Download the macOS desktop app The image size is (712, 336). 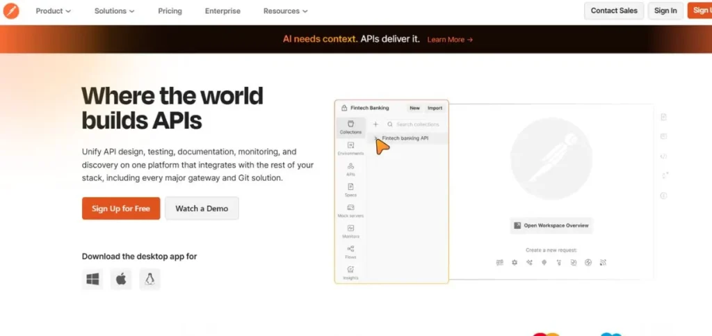(121, 279)
